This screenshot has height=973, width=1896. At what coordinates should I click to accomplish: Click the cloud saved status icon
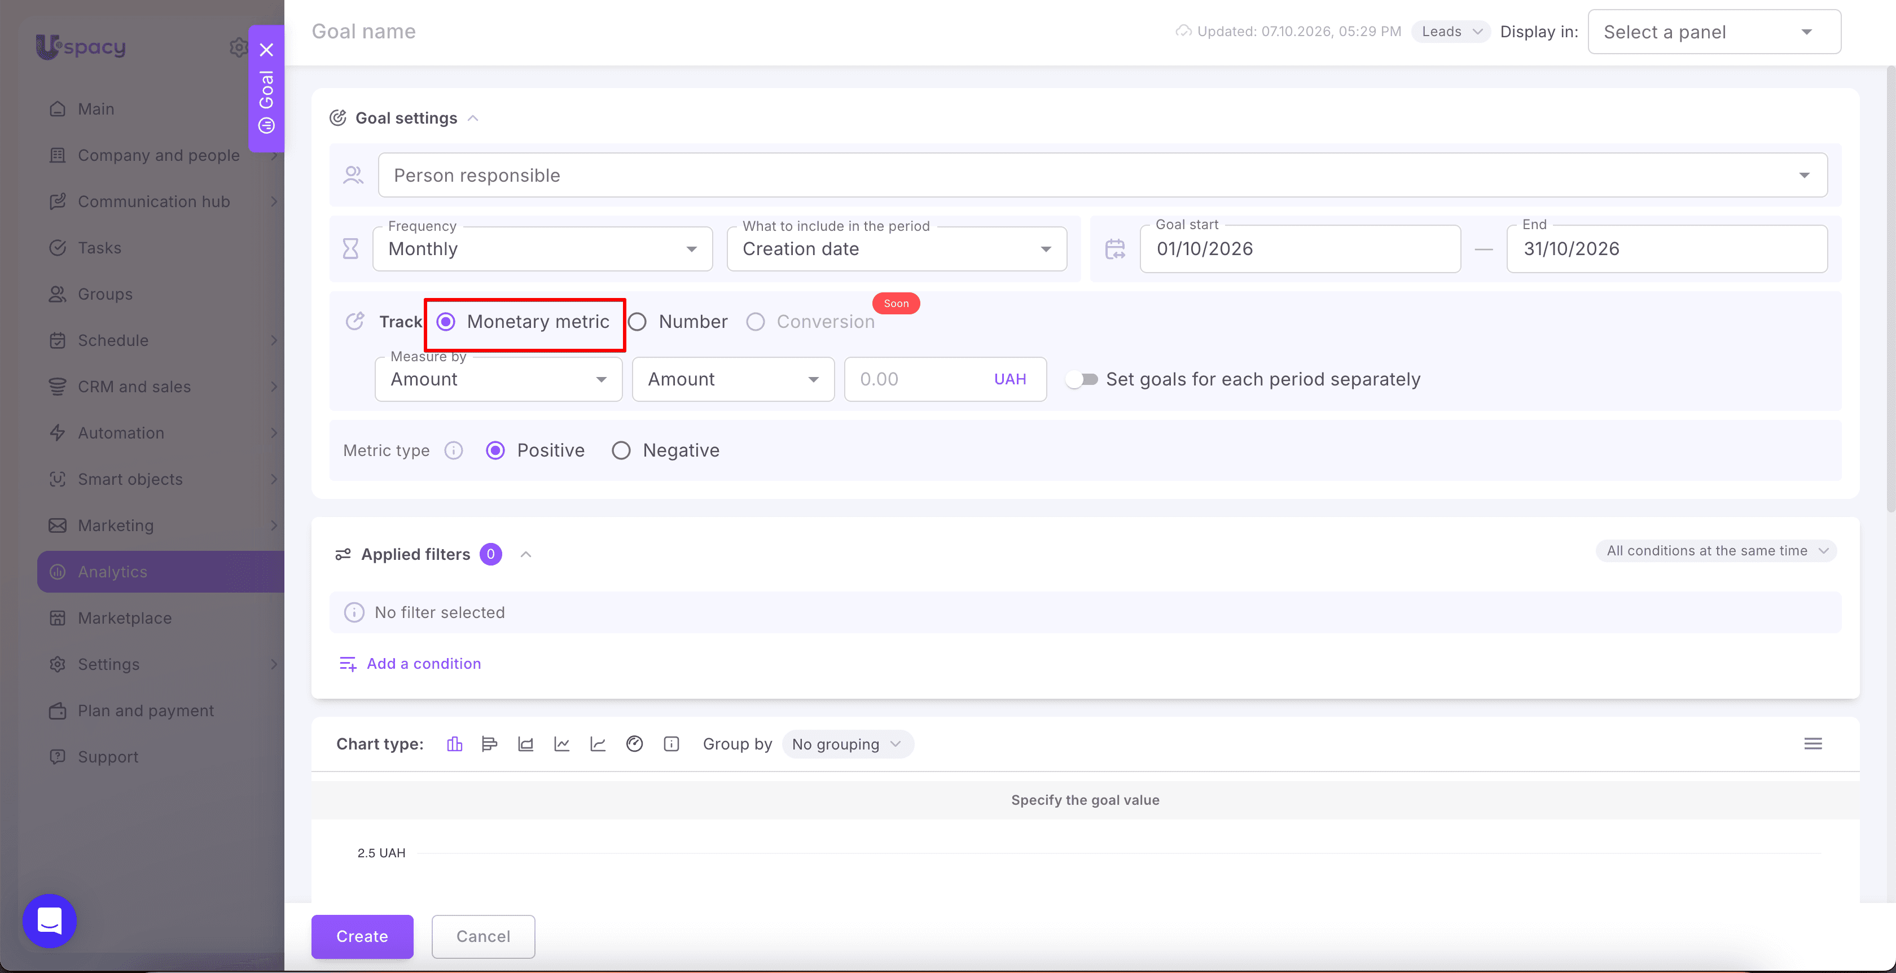1183,31
